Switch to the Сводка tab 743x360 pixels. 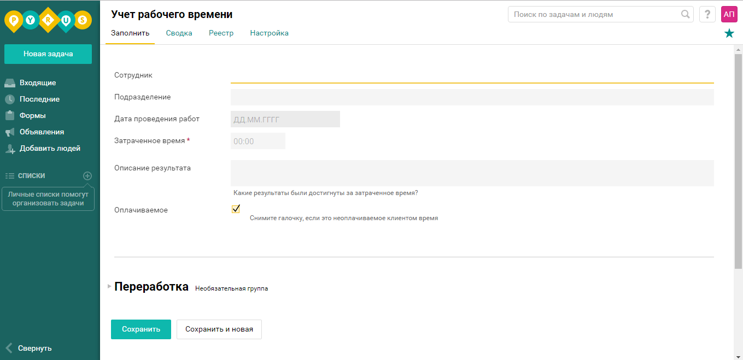tap(179, 33)
